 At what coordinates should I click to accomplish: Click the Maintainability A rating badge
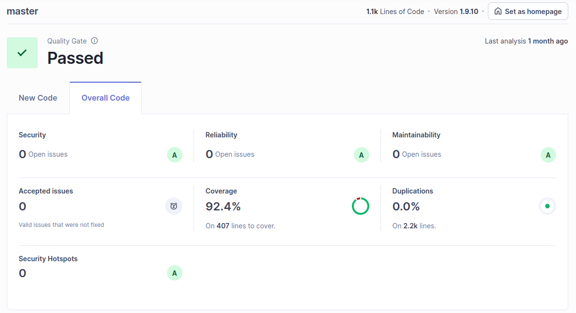click(x=548, y=155)
